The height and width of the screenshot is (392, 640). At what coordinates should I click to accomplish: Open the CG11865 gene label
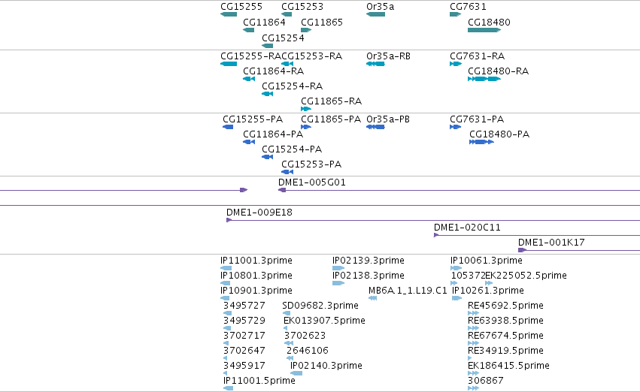point(322,22)
